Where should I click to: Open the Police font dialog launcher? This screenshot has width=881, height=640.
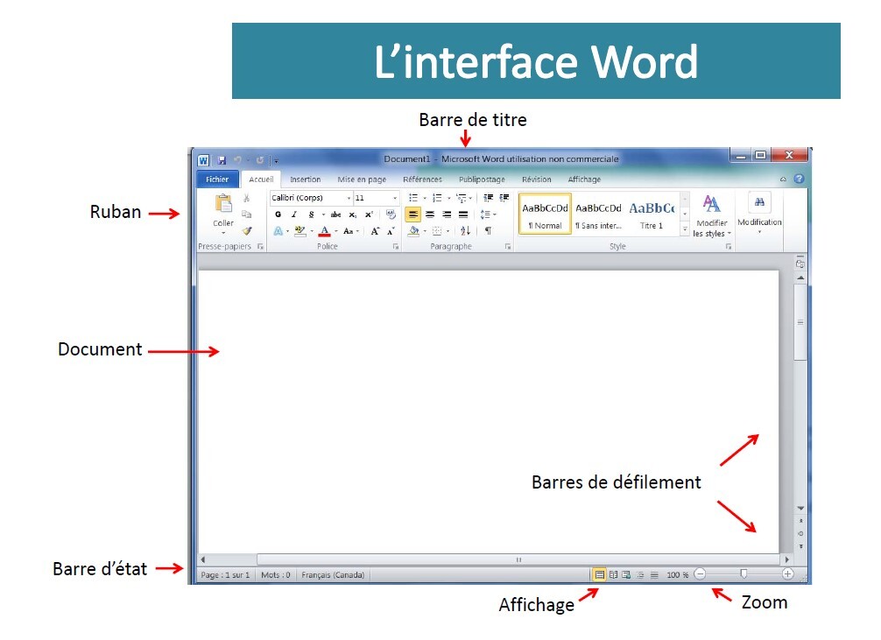[396, 247]
